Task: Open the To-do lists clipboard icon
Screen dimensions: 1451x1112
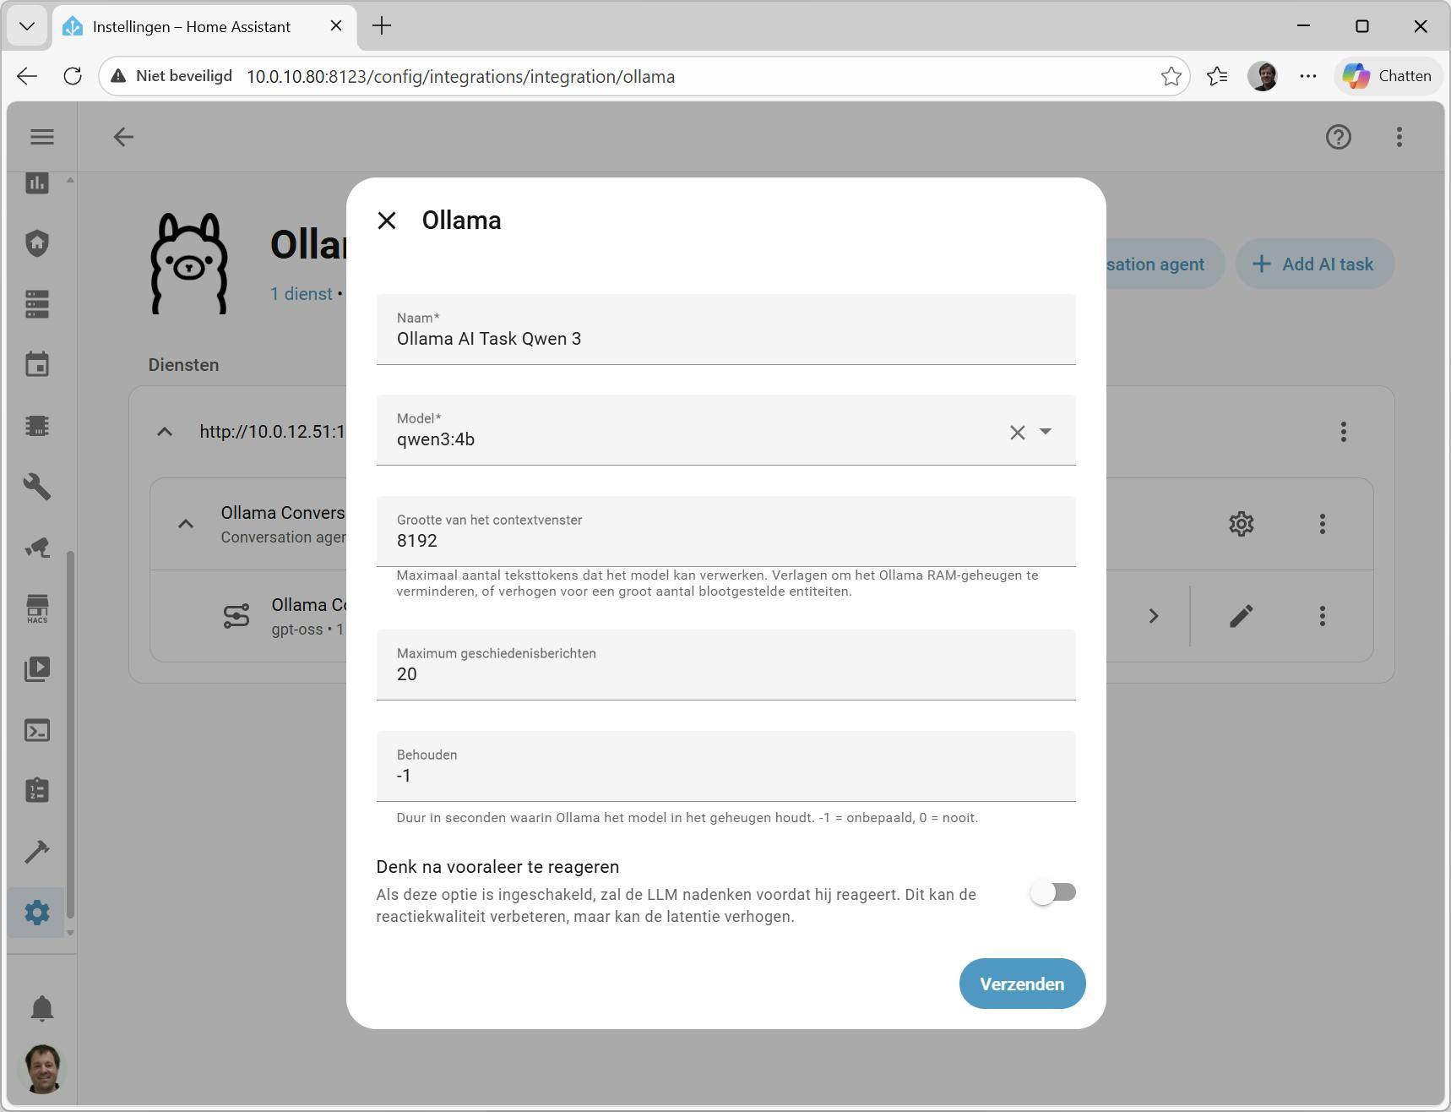Action: [x=37, y=791]
